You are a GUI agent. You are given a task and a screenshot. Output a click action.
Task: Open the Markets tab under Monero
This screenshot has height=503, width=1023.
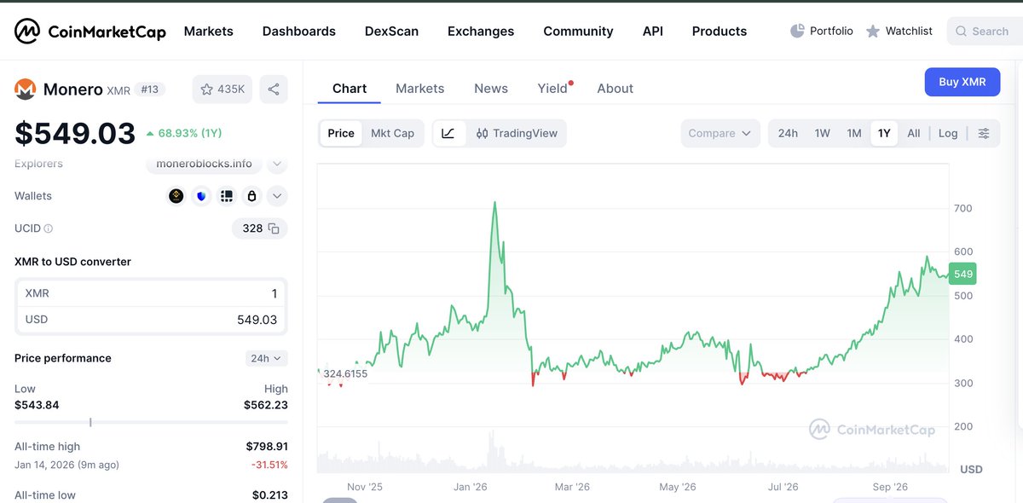click(x=420, y=89)
